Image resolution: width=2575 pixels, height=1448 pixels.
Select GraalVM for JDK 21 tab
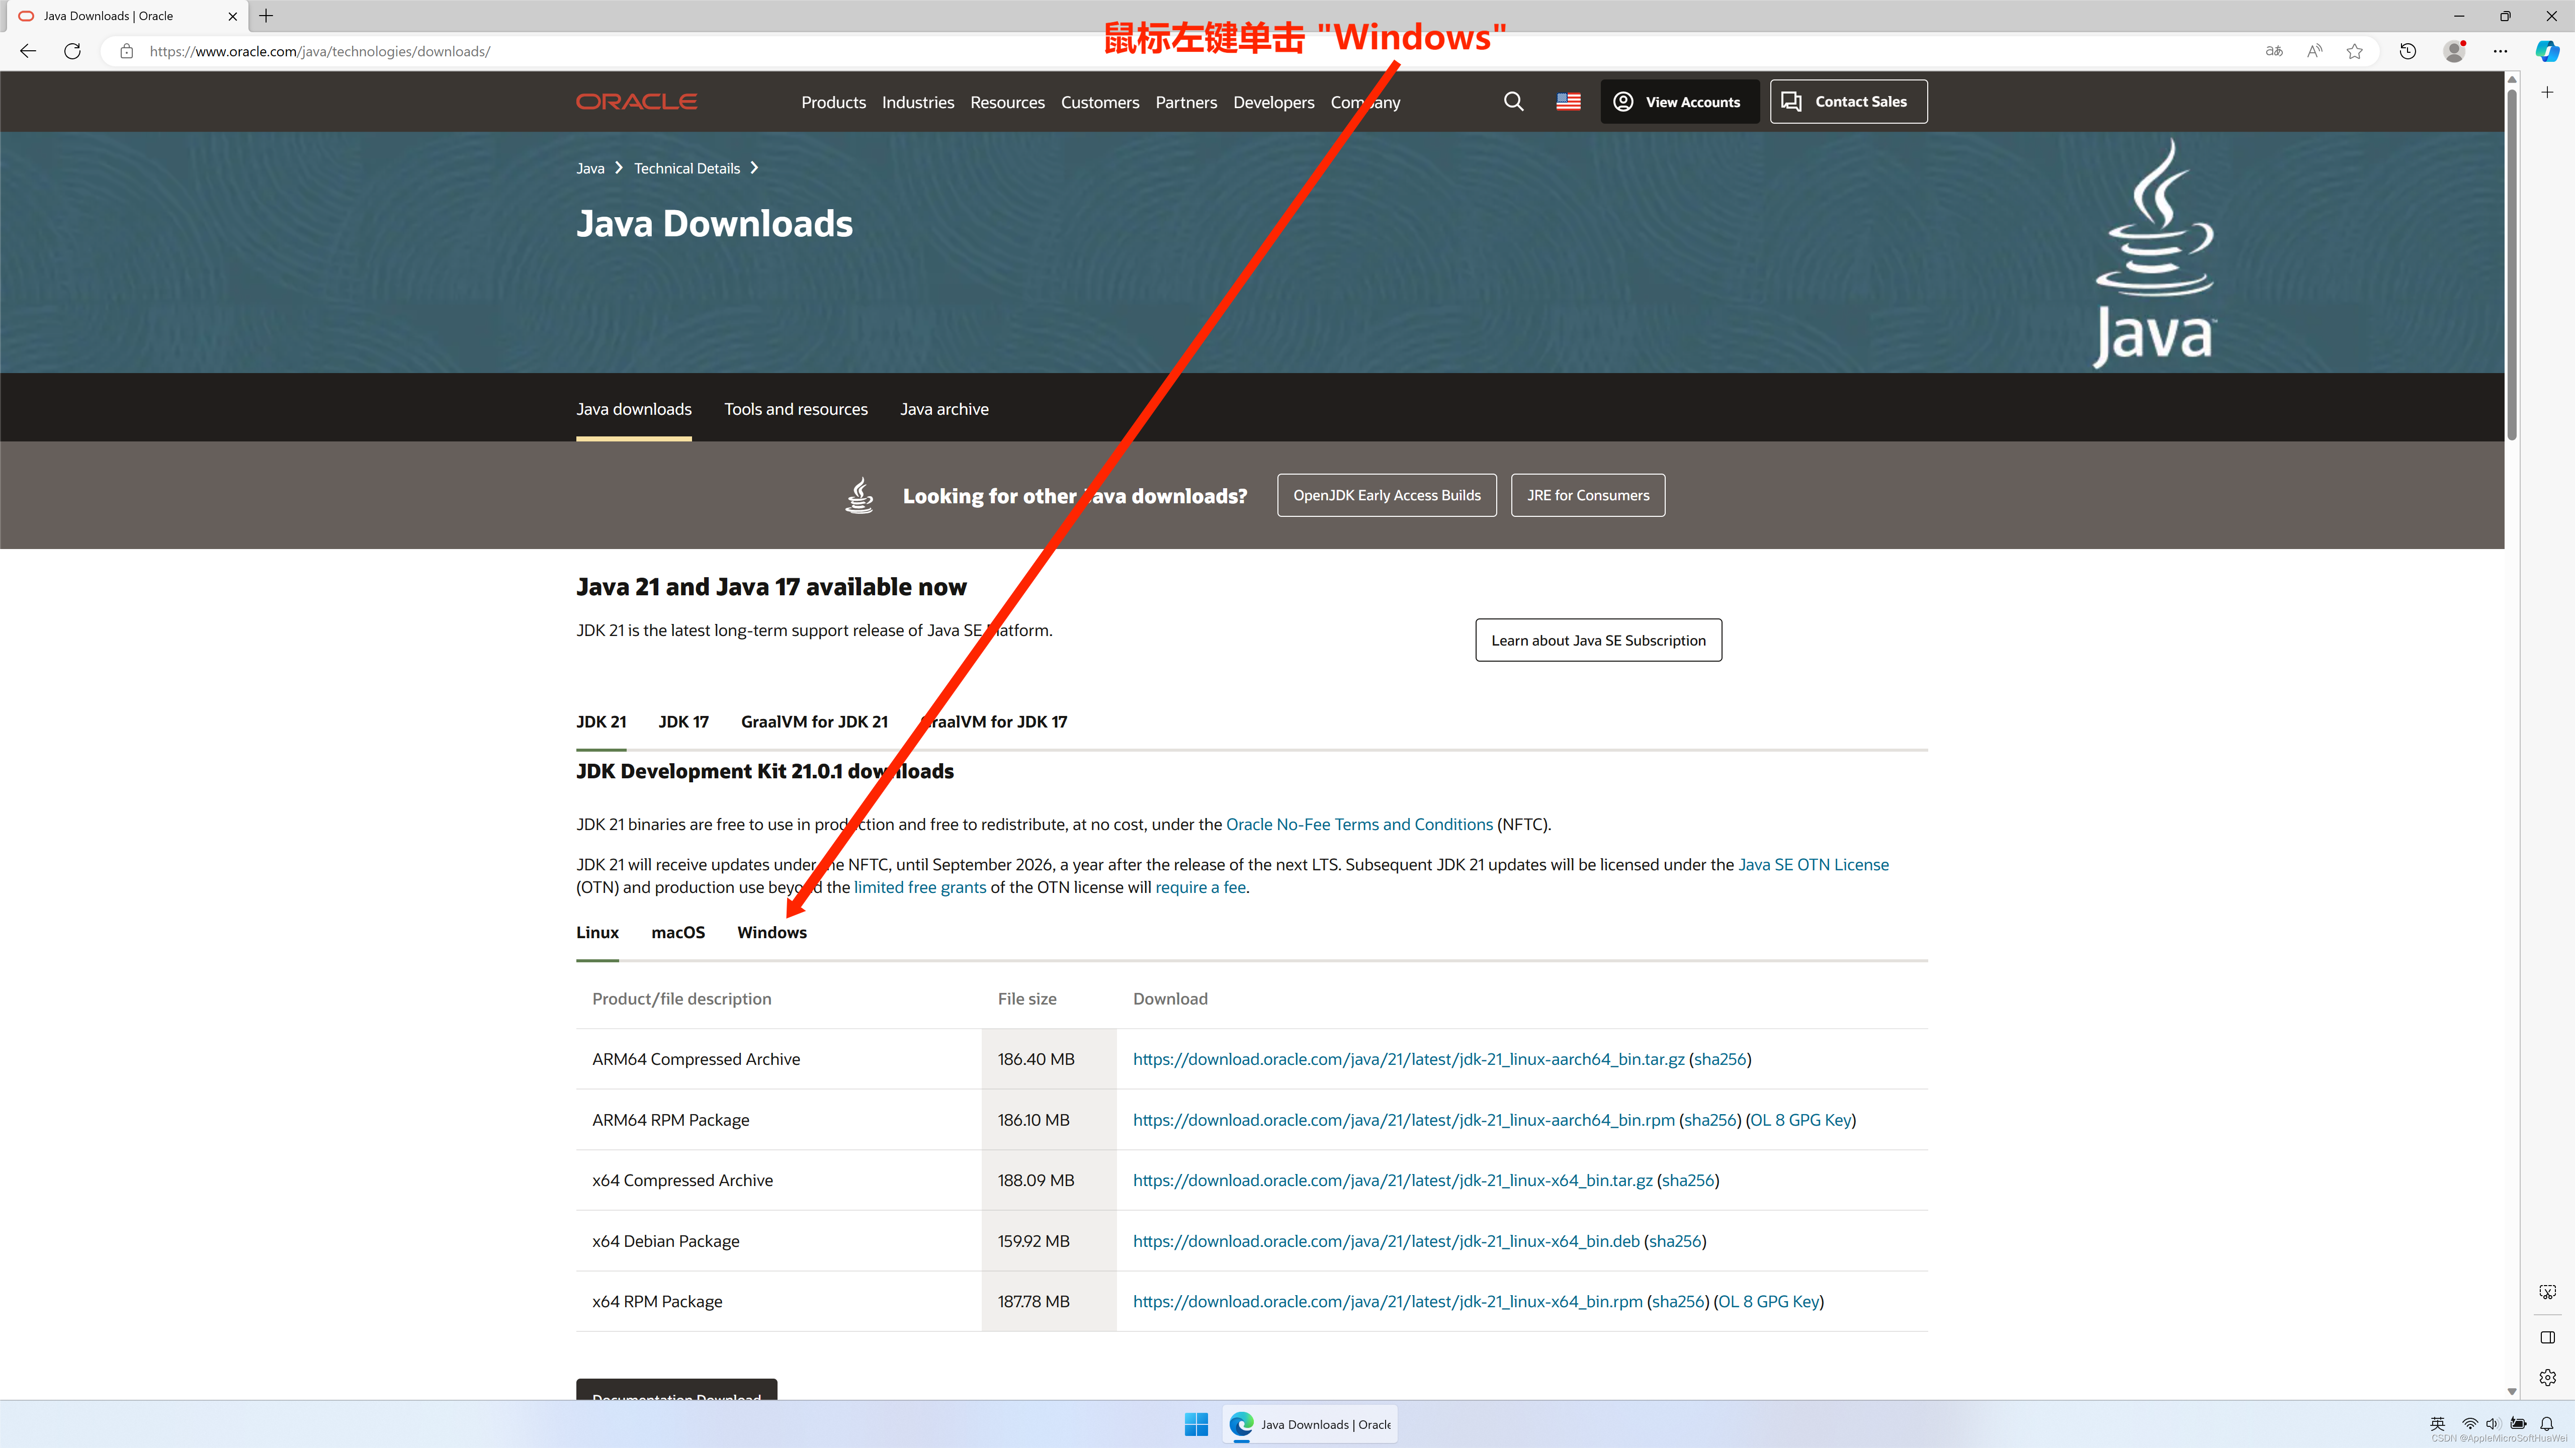(x=814, y=721)
